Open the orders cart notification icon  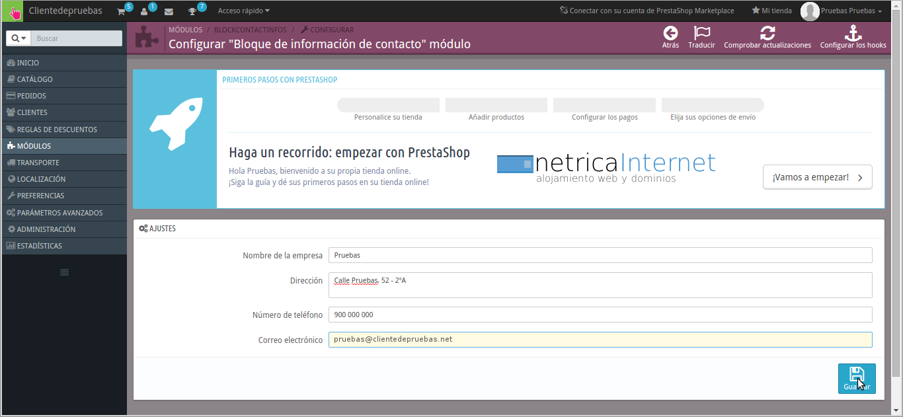click(121, 11)
